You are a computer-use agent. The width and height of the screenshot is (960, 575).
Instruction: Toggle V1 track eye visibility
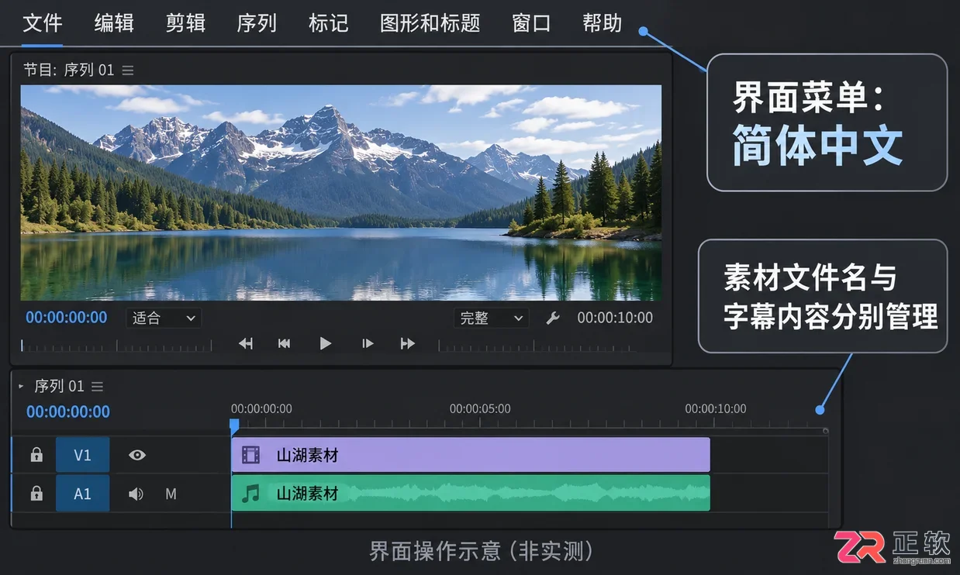[137, 455]
